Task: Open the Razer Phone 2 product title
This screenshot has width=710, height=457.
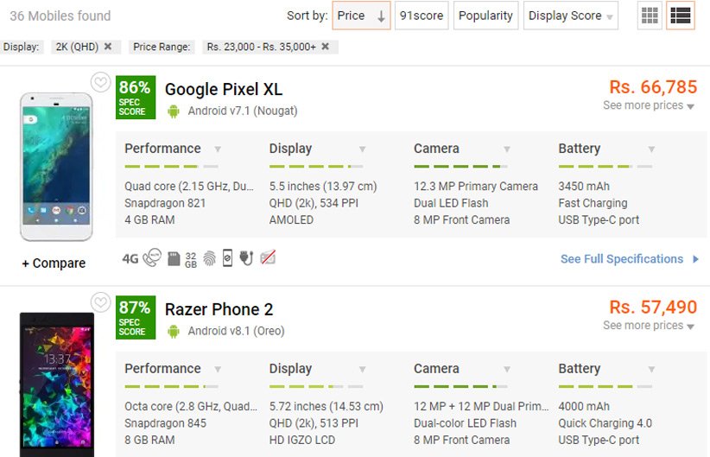Action: pos(219,309)
